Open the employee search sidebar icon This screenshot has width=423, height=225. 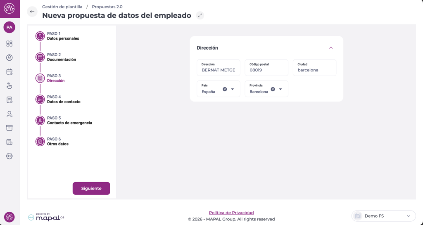click(10, 114)
